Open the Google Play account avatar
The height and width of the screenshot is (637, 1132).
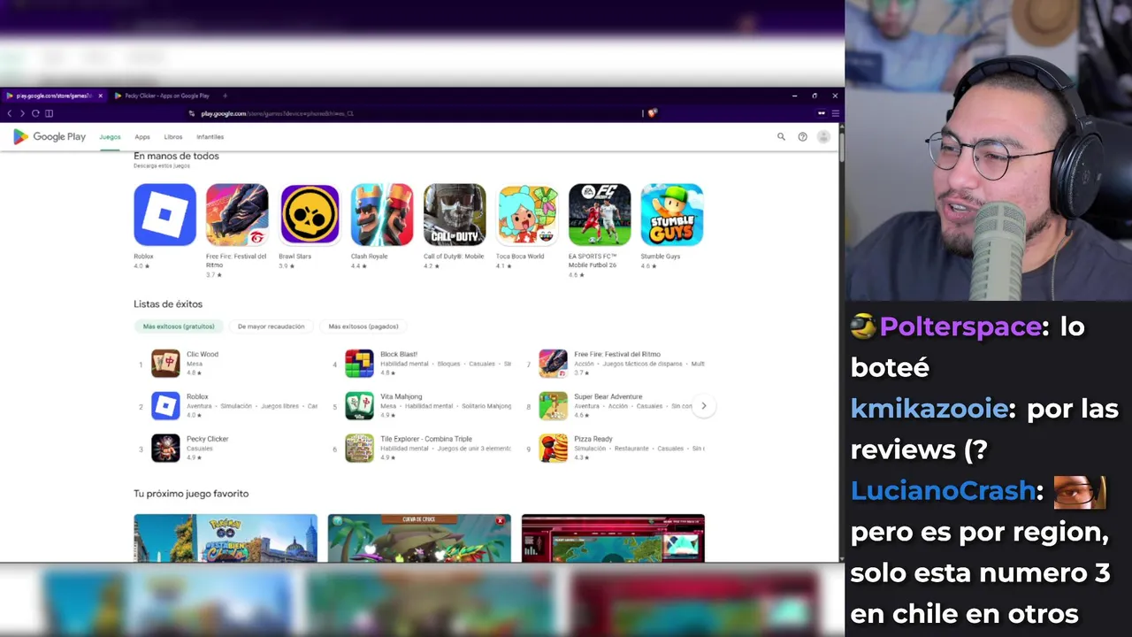(x=823, y=137)
